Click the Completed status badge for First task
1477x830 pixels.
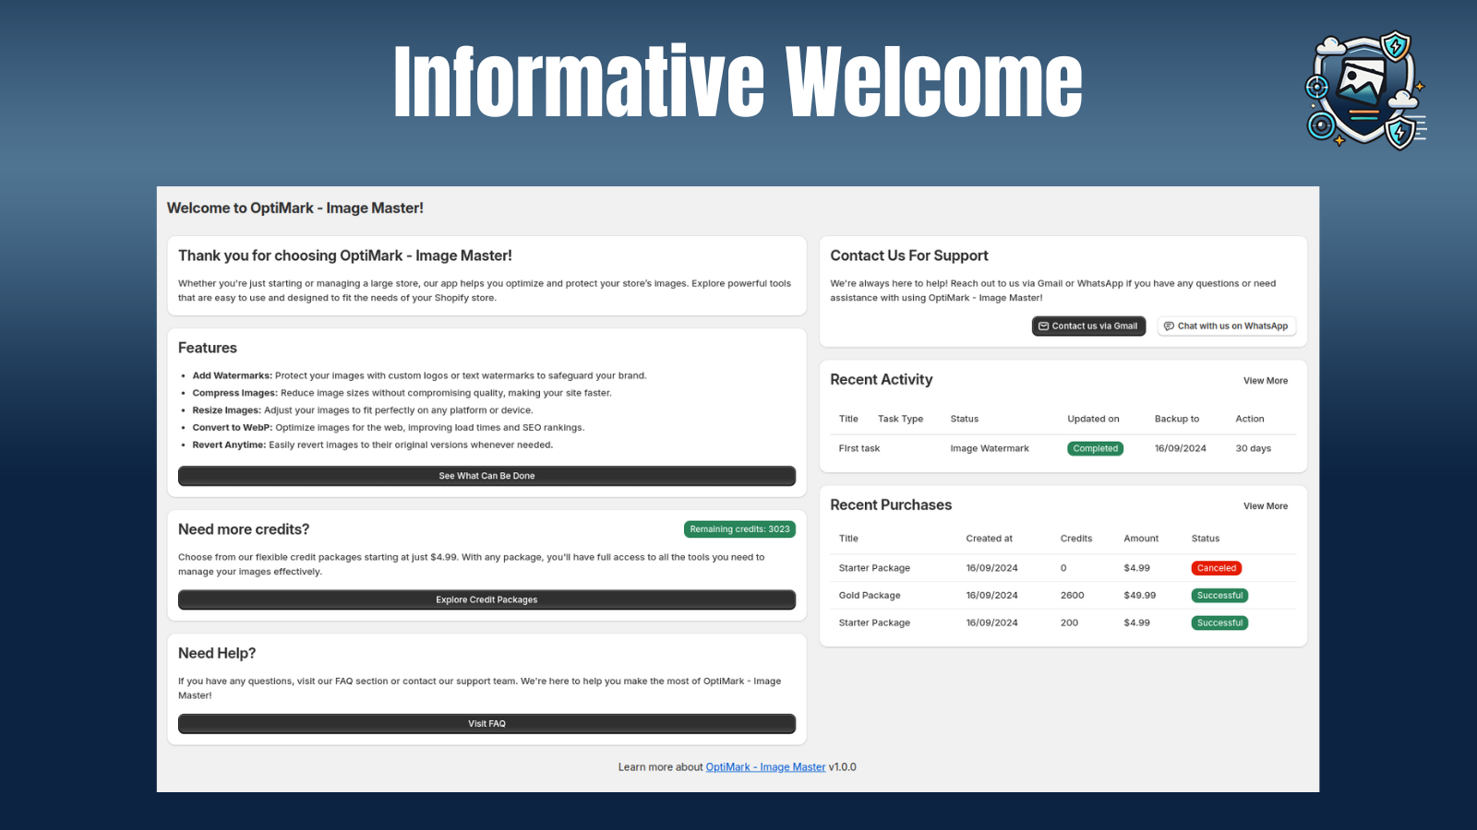tap(1095, 448)
